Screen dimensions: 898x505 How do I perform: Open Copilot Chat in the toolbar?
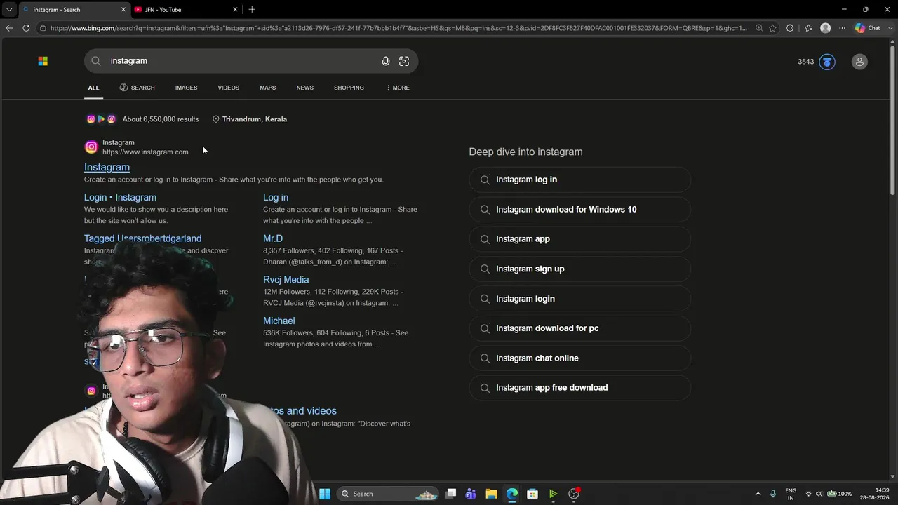pyautogui.click(x=868, y=28)
